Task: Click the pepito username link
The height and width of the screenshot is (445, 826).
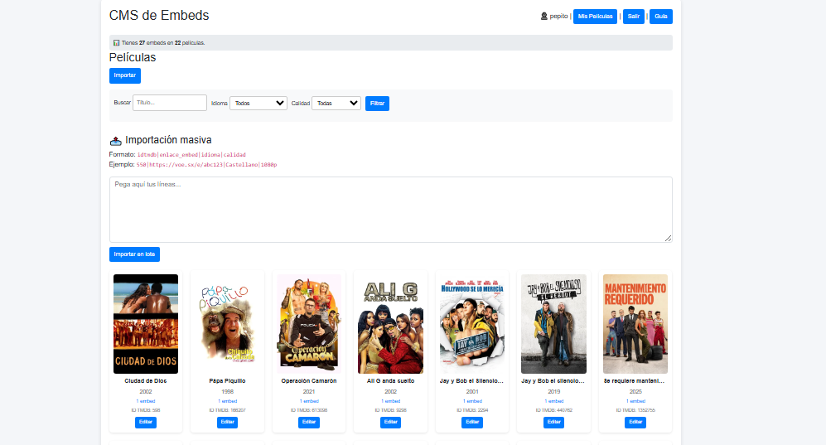Action: 558,16
